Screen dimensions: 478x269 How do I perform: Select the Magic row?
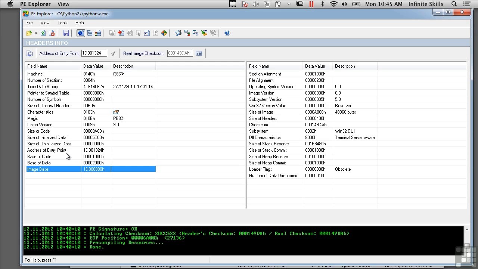(x=91, y=118)
